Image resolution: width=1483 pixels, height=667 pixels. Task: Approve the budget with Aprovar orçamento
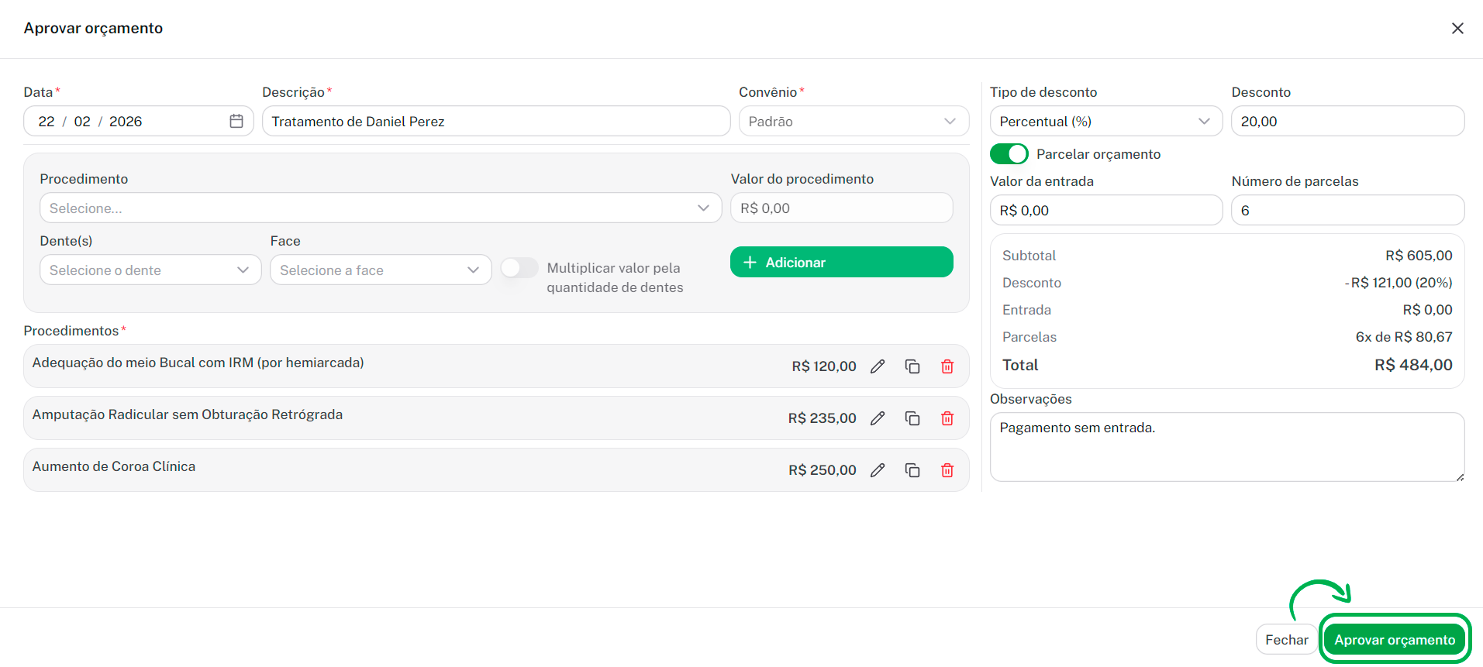point(1394,640)
